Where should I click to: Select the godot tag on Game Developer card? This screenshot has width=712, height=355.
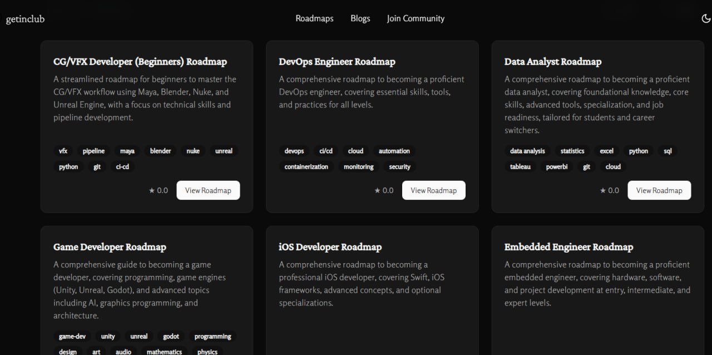(x=171, y=336)
